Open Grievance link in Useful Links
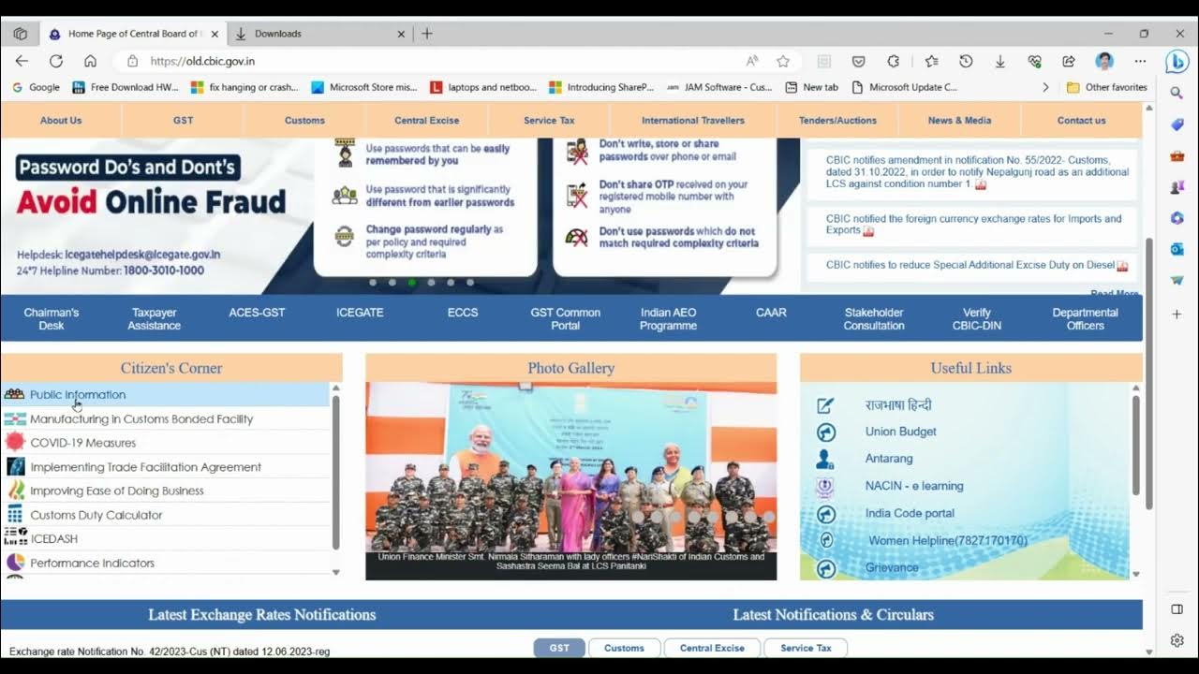This screenshot has height=674, width=1199. coord(892,567)
